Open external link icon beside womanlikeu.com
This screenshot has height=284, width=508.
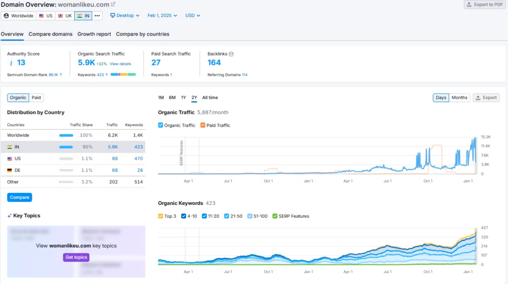coord(113,4)
